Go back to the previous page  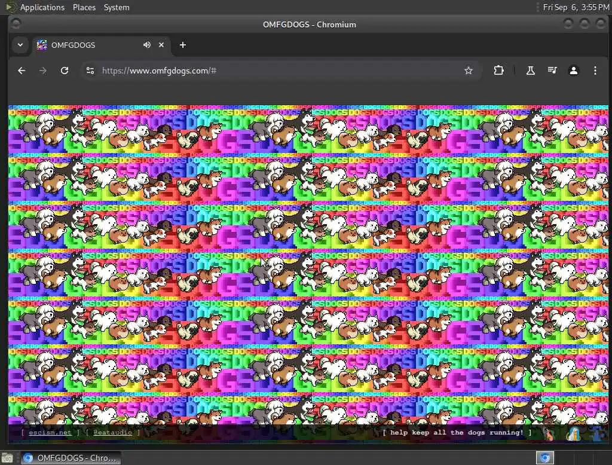[22, 71]
